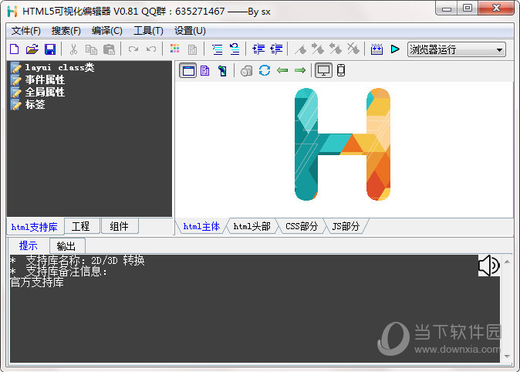
Task: Switch to the 输出 tab
Action: 66,246
